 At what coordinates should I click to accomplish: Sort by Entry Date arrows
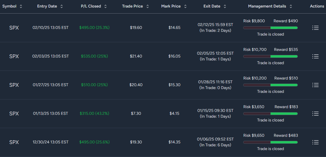click(62, 6)
